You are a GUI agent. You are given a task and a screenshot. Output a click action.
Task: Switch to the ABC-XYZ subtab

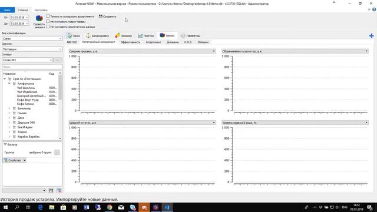pyautogui.click(x=72, y=42)
